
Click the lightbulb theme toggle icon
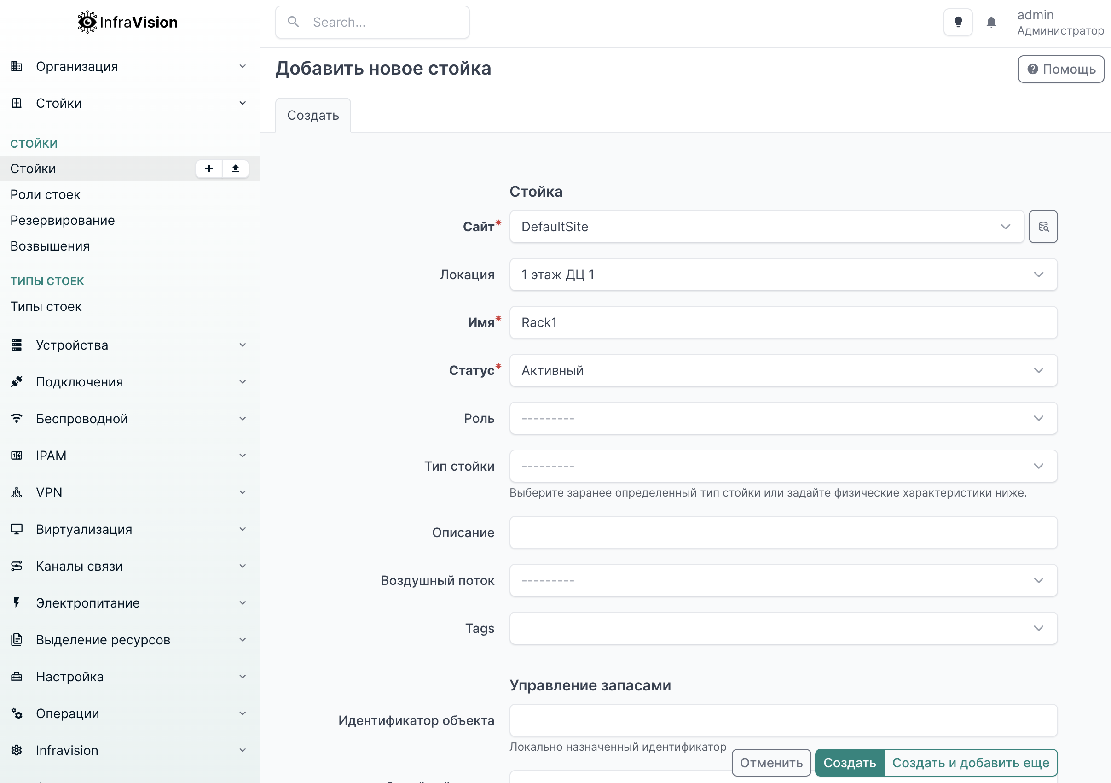coord(958,22)
